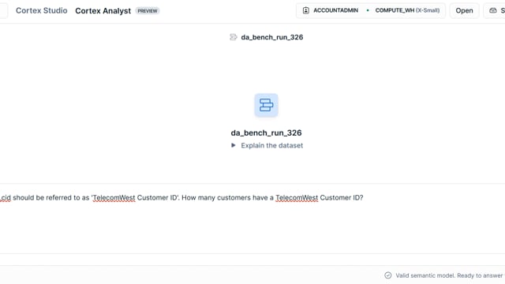Select the top da_bench_run_326 model name
Viewport: 505px width, 284px height.
271,37
